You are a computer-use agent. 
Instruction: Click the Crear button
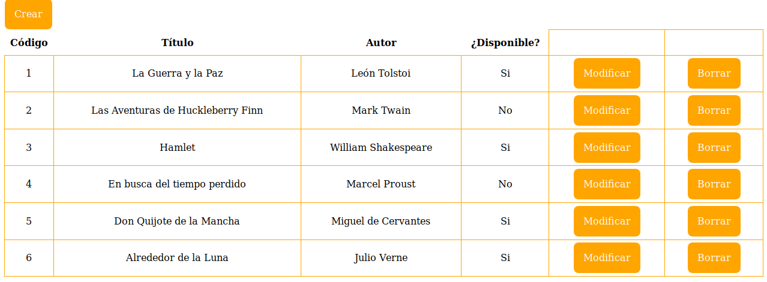click(x=28, y=14)
